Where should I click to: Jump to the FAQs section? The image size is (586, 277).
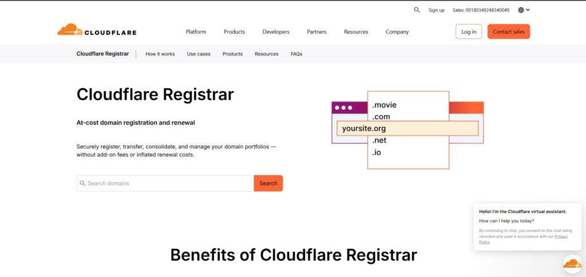[296, 54]
